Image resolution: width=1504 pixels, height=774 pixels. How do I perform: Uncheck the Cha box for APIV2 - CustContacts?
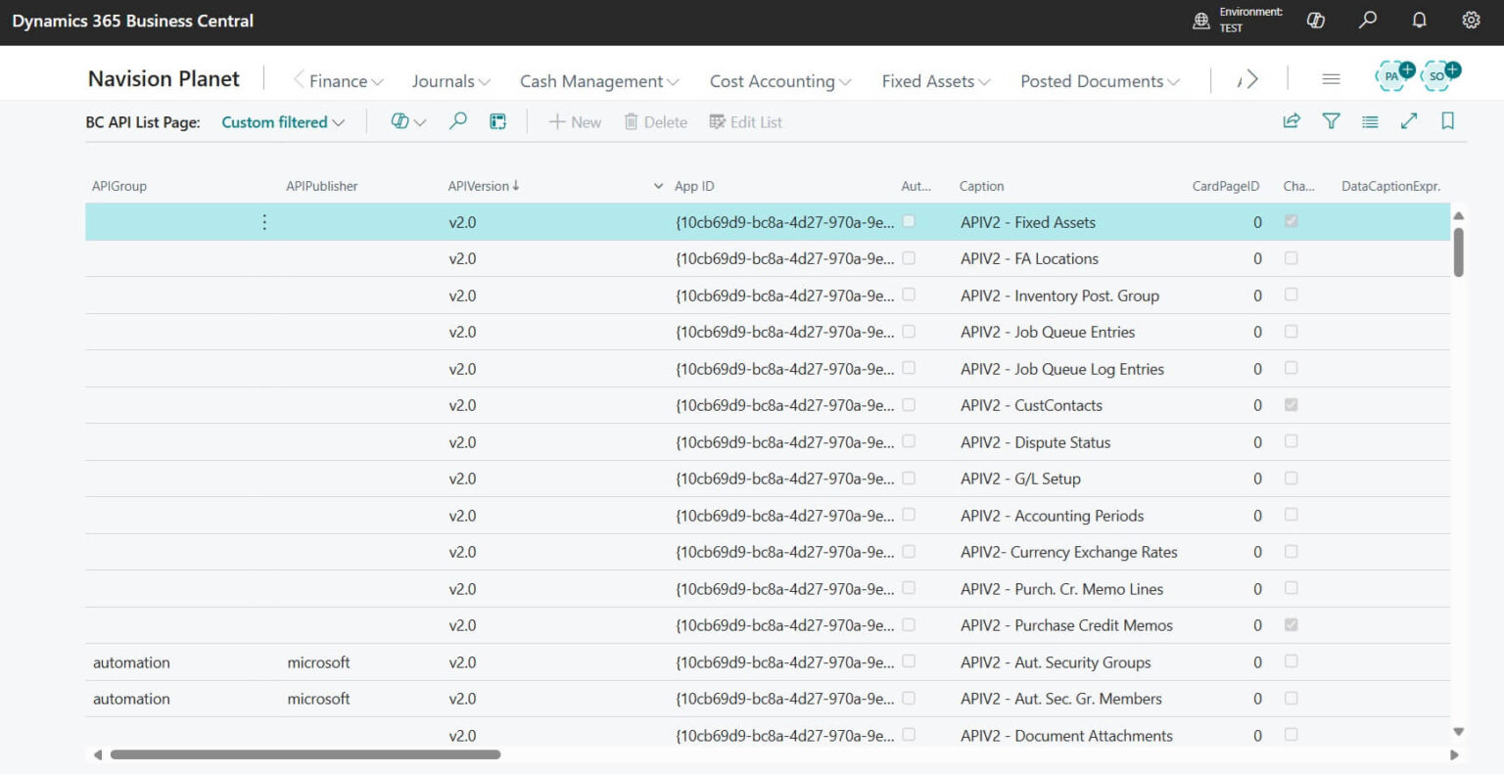click(1291, 404)
